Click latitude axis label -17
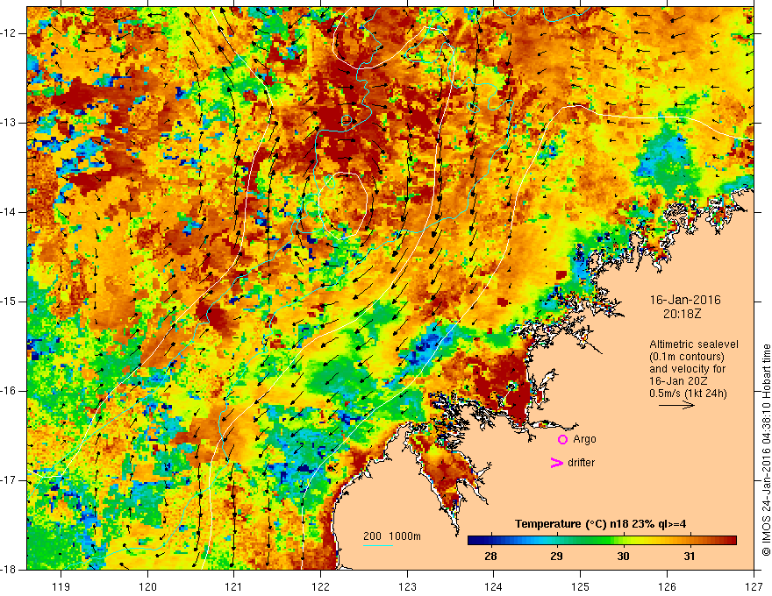 (x=9, y=480)
